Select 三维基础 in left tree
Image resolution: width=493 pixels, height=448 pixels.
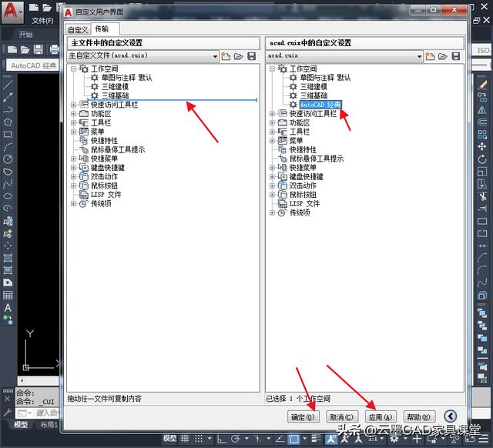[115, 95]
